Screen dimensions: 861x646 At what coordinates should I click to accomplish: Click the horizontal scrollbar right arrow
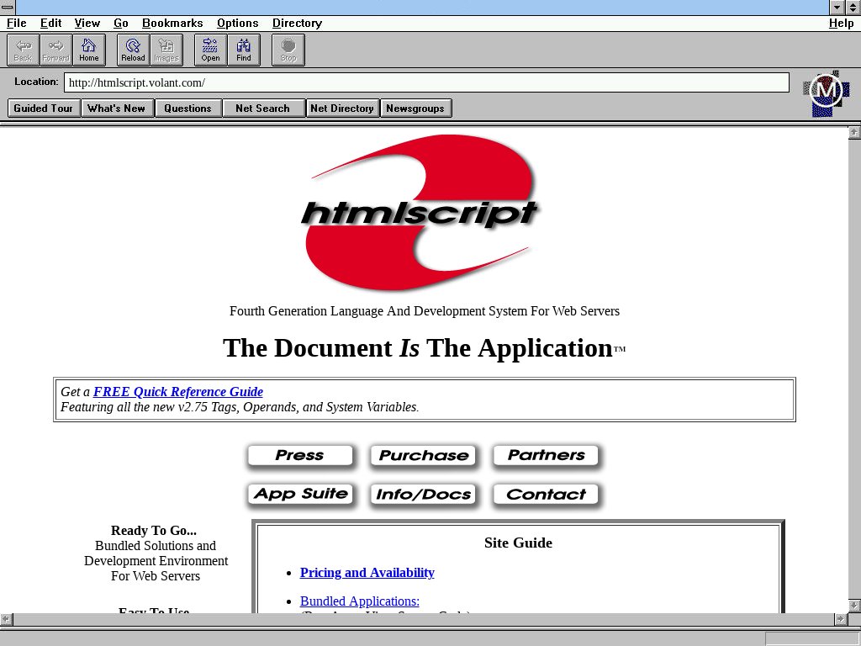841,619
